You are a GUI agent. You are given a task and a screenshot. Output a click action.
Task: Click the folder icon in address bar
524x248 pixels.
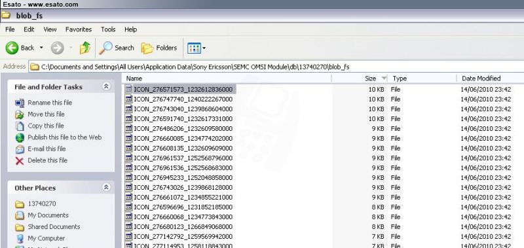pyautogui.click(x=35, y=67)
